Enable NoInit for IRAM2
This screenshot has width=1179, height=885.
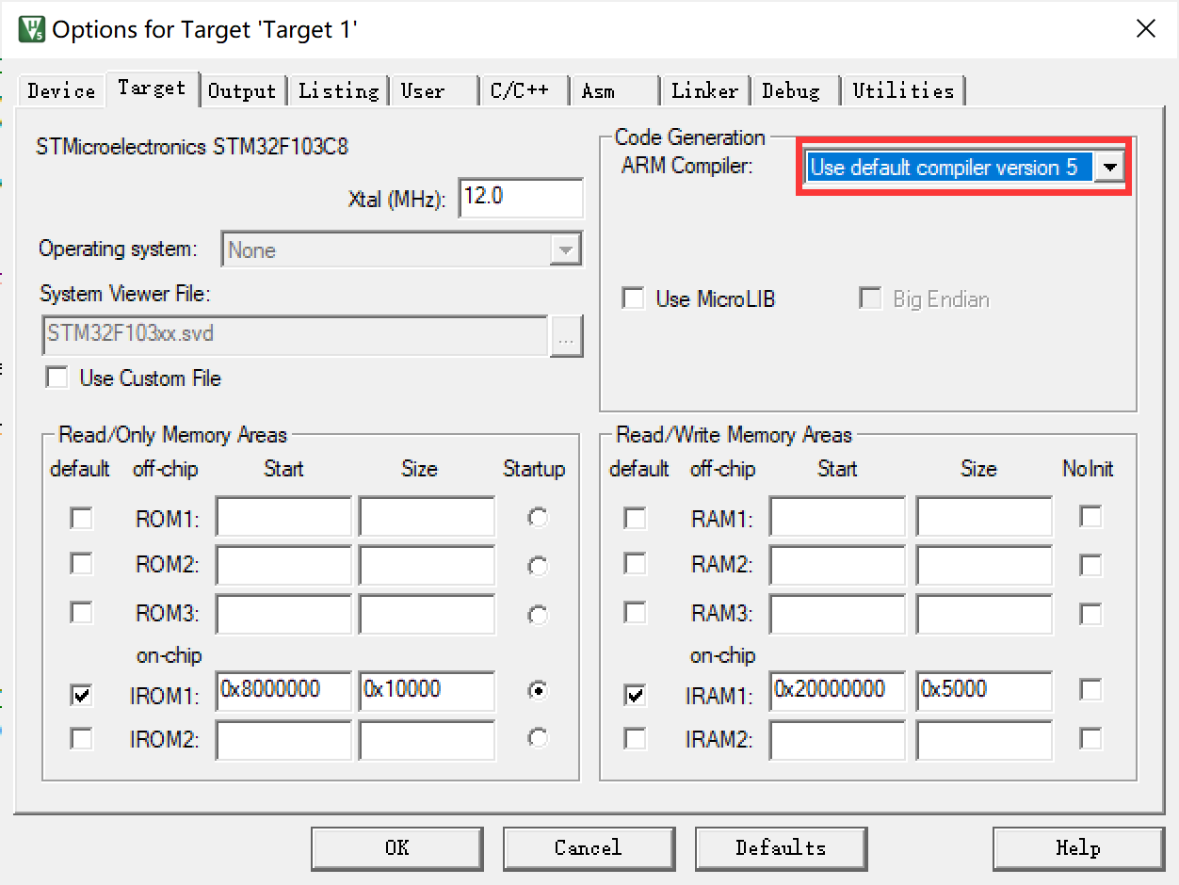[x=1090, y=737]
